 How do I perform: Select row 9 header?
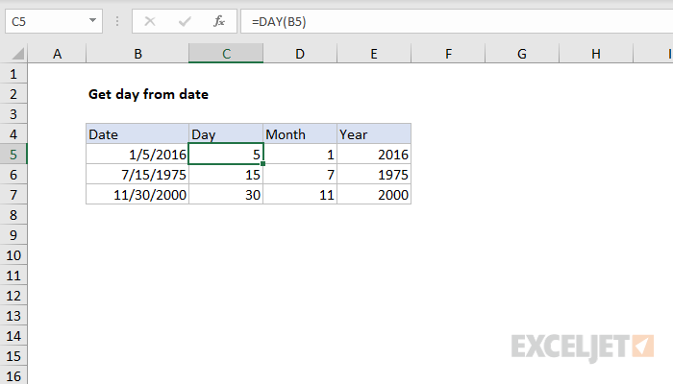13,235
